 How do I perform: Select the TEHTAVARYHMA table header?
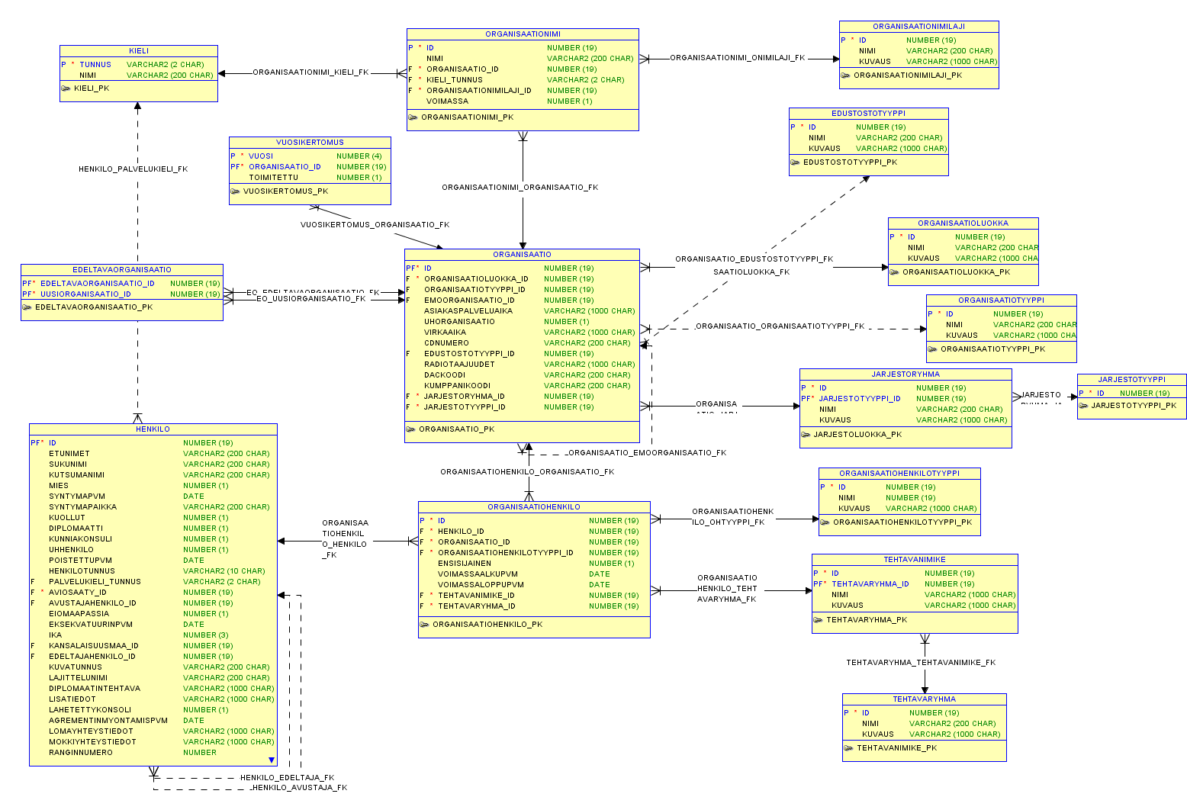click(x=924, y=699)
